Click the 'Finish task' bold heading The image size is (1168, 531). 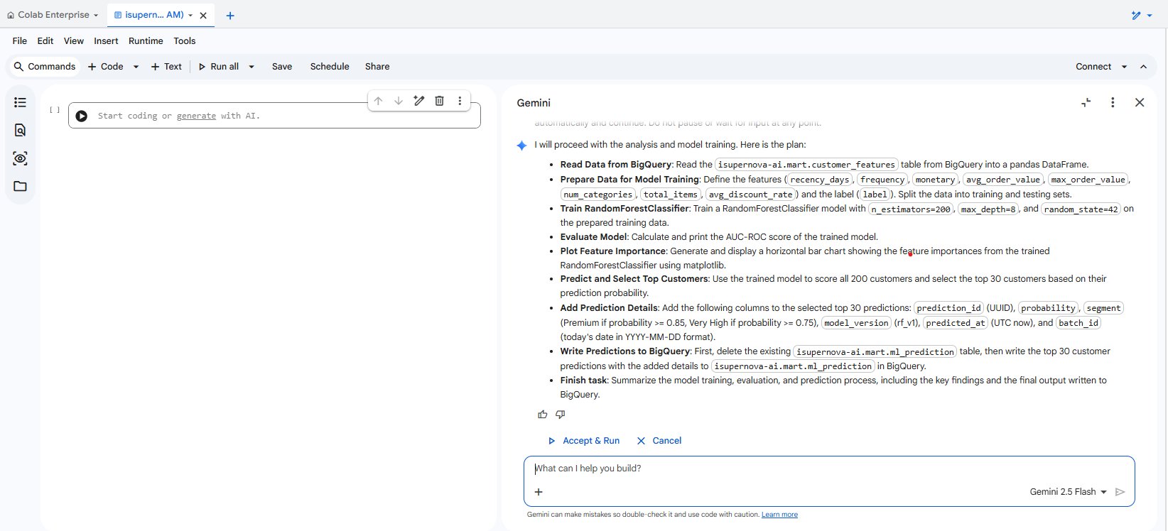(x=583, y=381)
